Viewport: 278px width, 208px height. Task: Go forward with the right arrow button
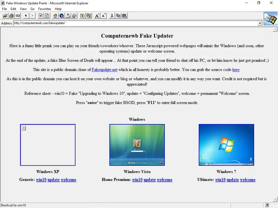tap(32, 16)
